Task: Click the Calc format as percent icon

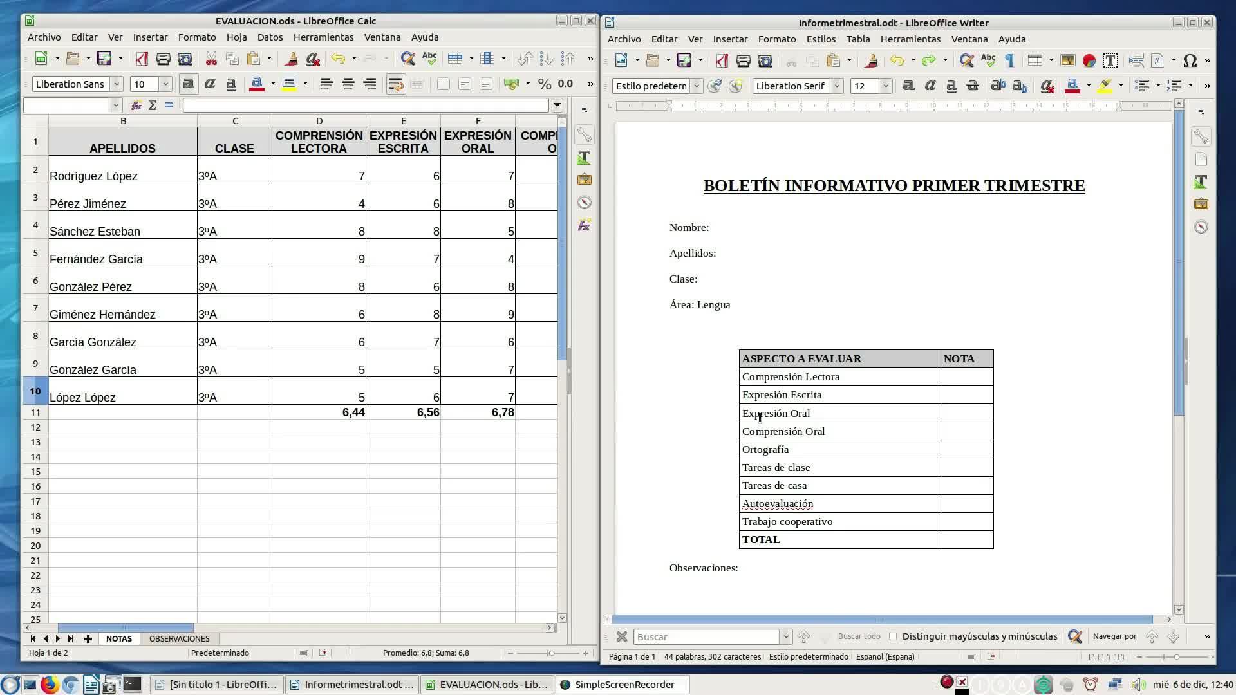Action: pos(544,84)
